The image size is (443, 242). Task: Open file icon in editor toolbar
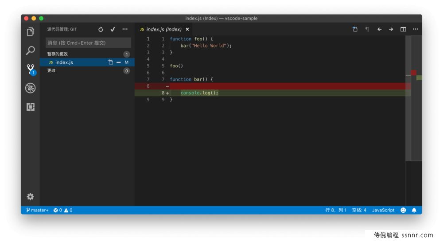click(x=355, y=29)
